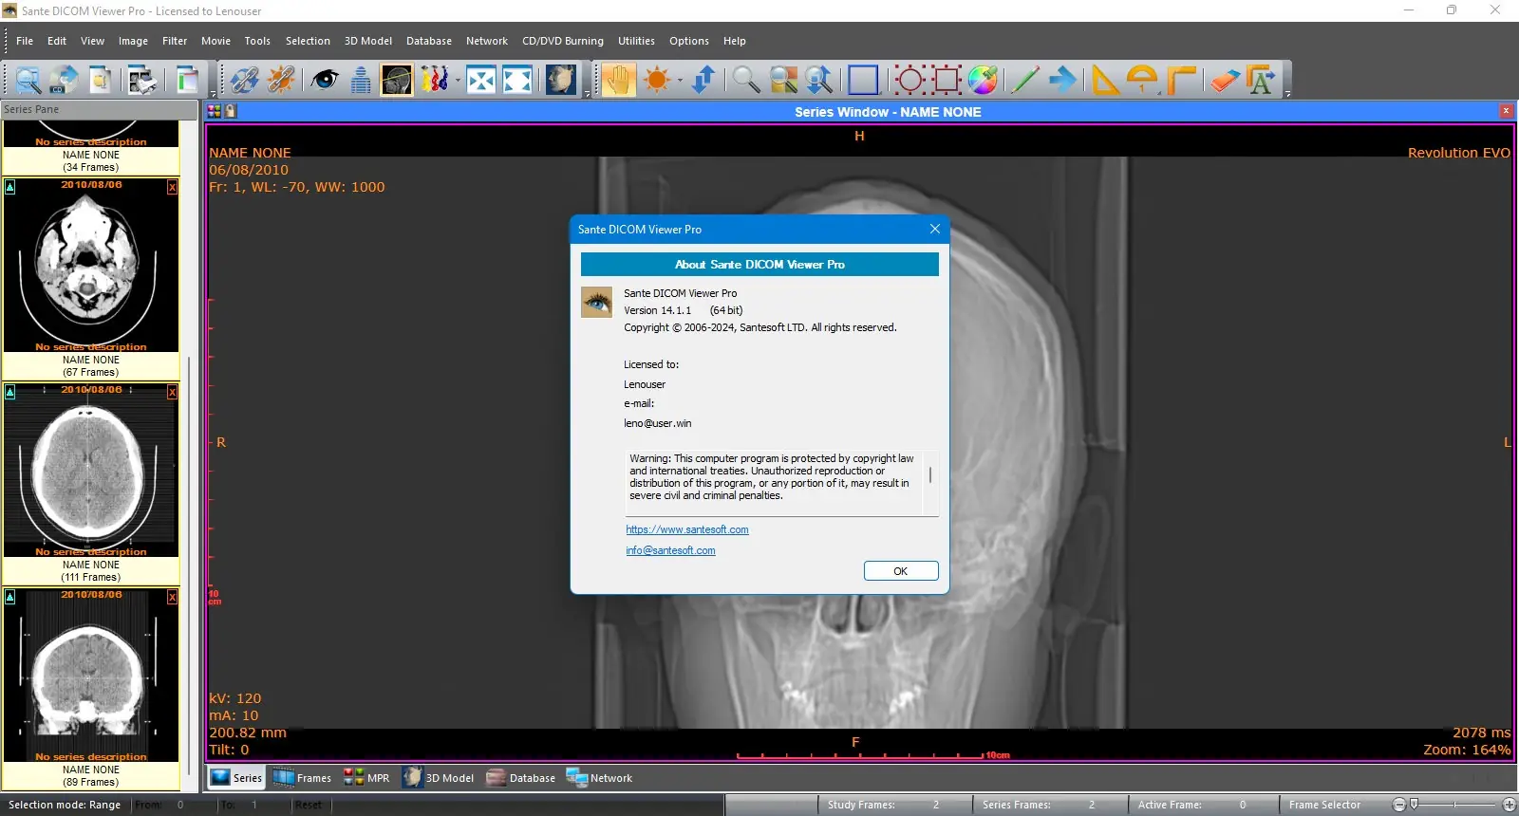
Task: Switch to the Network bottom tab
Action: tap(599, 778)
